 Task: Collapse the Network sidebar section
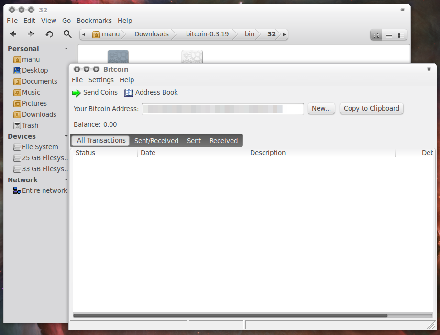[66, 180]
